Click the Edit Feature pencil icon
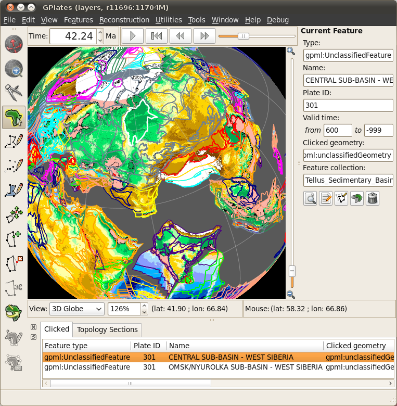This screenshot has width=397, height=406. (326, 198)
